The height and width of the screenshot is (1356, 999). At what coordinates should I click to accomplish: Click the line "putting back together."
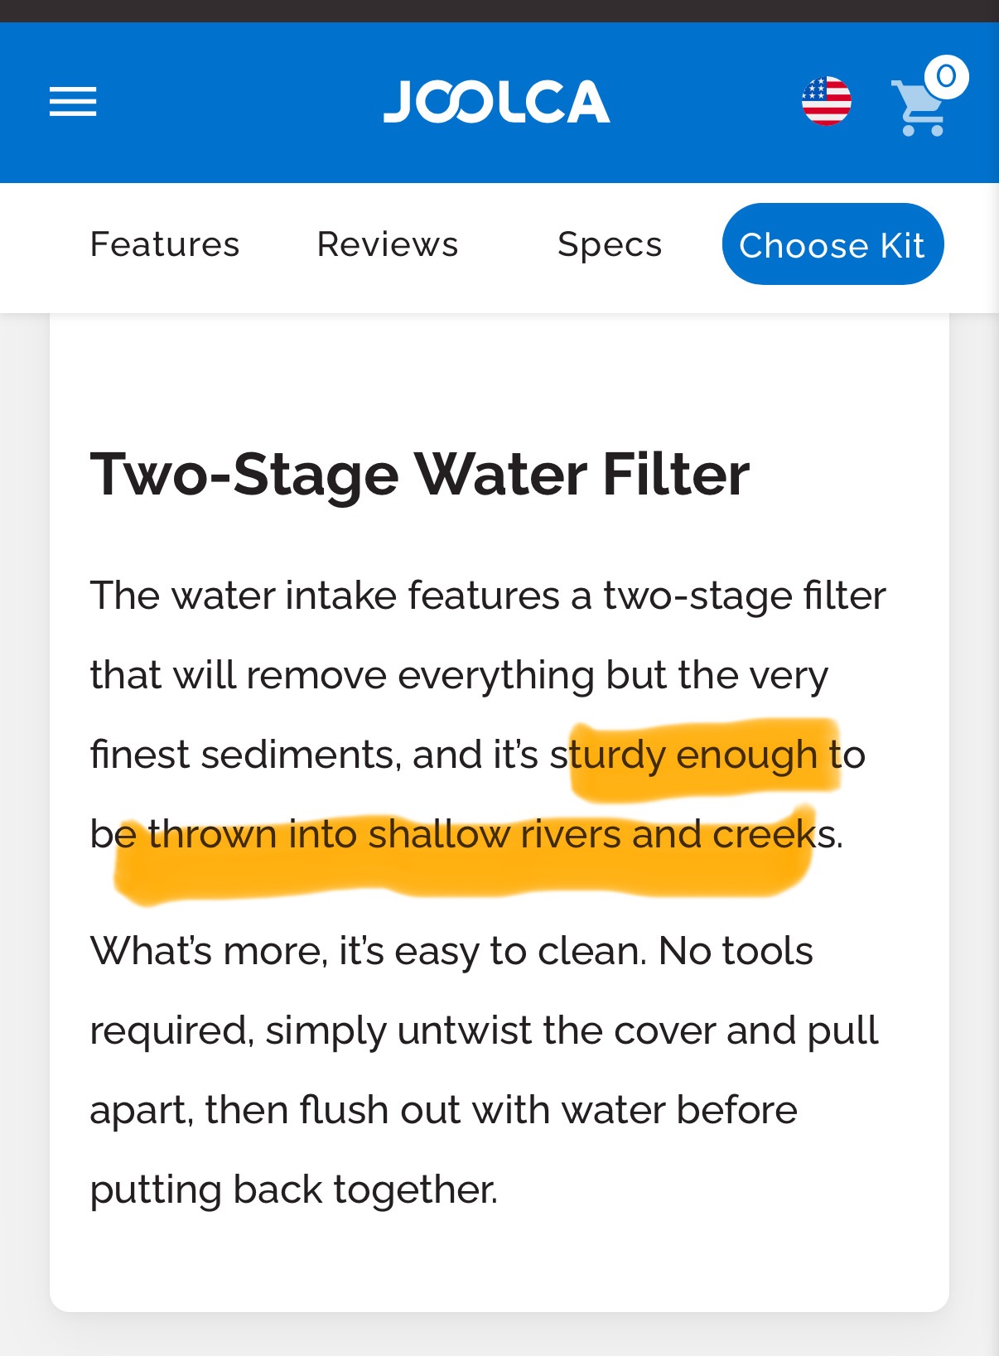[x=294, y=1190]
